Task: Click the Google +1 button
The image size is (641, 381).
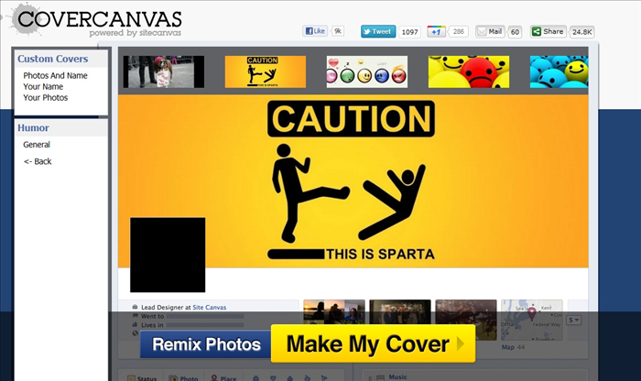Action: [436, 31]
